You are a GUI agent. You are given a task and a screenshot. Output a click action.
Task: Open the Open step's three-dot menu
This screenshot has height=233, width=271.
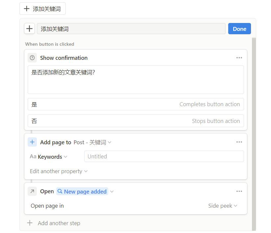click(239, 191)
